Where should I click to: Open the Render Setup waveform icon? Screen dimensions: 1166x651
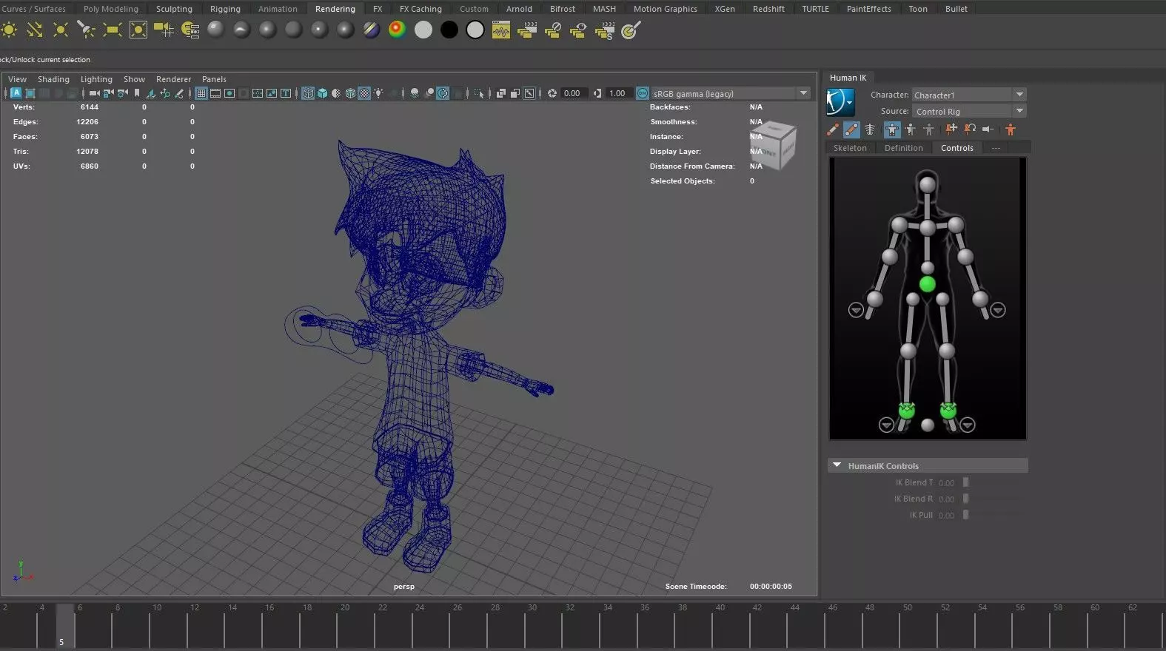point(501,30)
